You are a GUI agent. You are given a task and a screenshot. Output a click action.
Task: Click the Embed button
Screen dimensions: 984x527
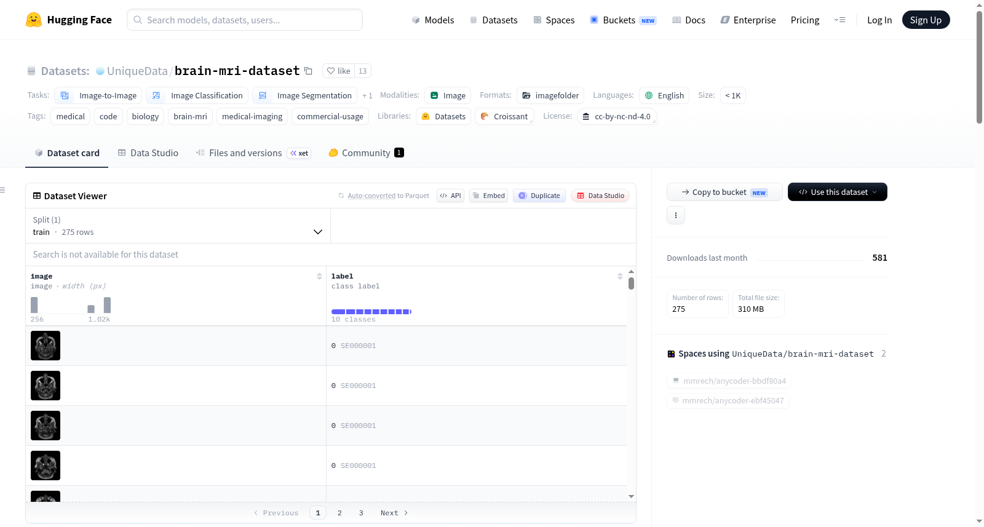pyautogui.click(x=488, y=196)
